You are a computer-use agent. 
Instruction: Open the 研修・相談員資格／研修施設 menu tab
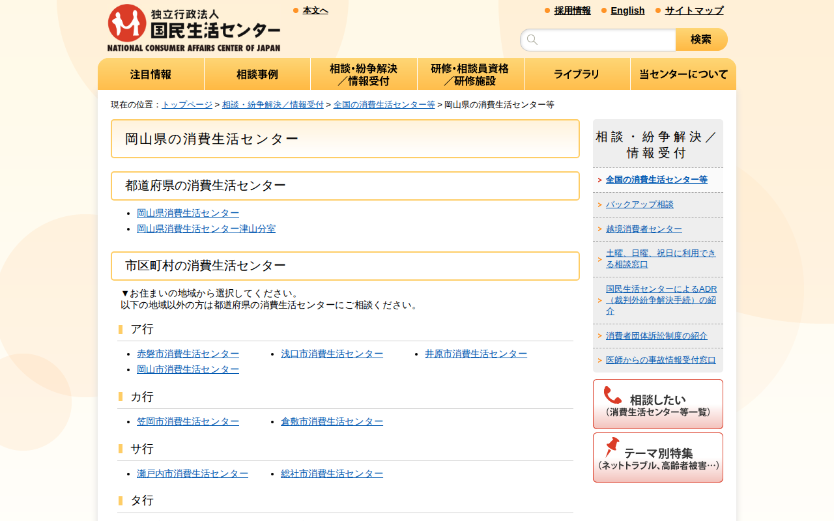point(470,74)
